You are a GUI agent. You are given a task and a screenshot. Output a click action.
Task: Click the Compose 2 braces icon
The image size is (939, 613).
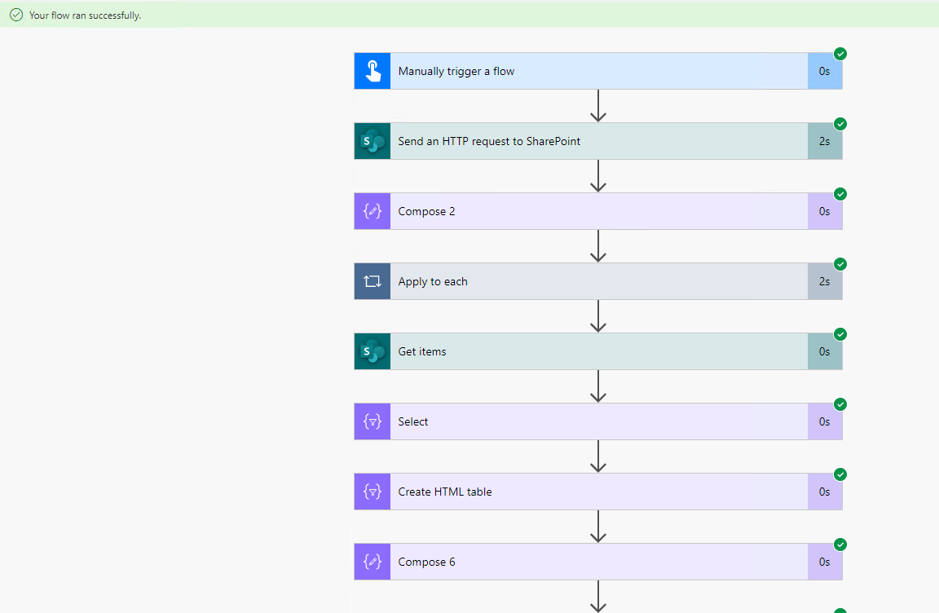373,211
